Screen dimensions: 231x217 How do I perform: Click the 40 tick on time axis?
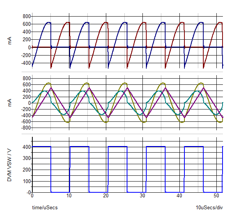click(x=179, y=196)
